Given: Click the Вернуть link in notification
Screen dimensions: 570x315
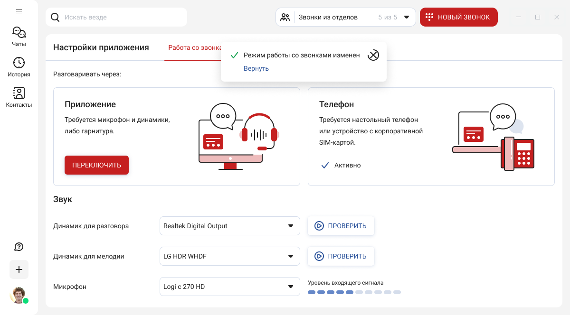Looking at the screenshot, I should point(256,68).
